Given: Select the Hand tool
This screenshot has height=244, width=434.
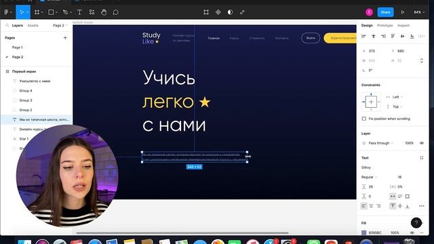Looking at the screenshot, I should click(104, 12).
